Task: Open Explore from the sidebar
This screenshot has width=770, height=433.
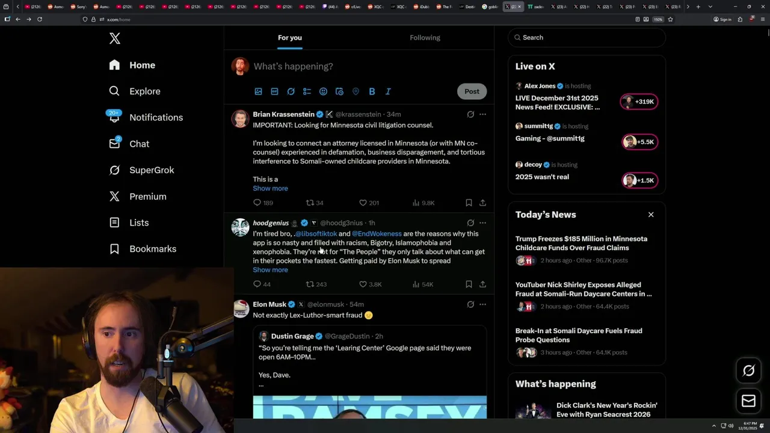Action: click(135, 91)
